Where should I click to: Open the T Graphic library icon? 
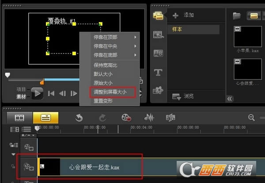click(x=158, y=72)
